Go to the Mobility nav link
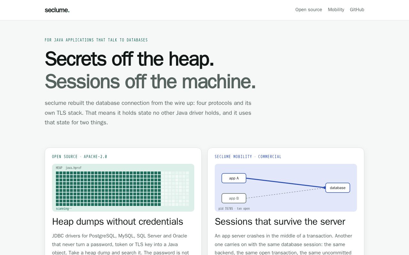Image resolution: width=409 pixels, height=255 pixels. [x=336, y=10]
